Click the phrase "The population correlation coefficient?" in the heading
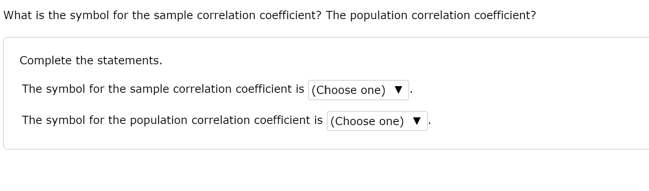The image size is (649, 191). (431, 15)
